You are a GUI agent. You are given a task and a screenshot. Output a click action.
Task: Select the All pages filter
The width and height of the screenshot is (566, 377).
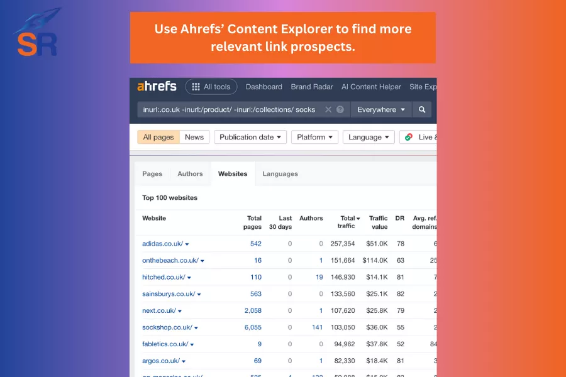click(158, 137)
